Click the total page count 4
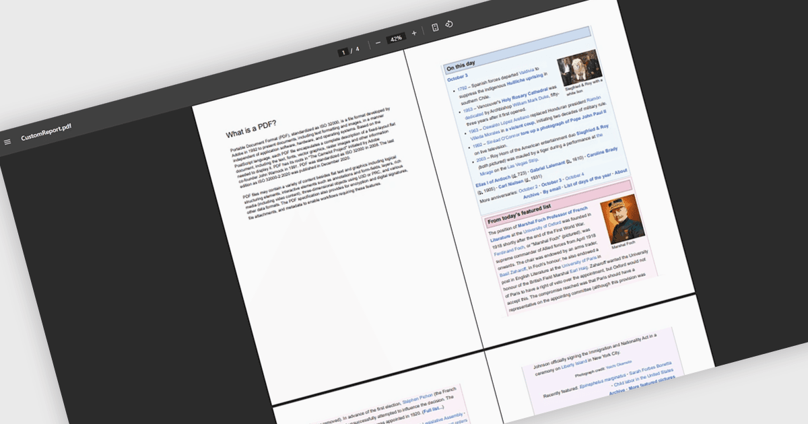This screenshot has height=424, width=808. (358, 48)
